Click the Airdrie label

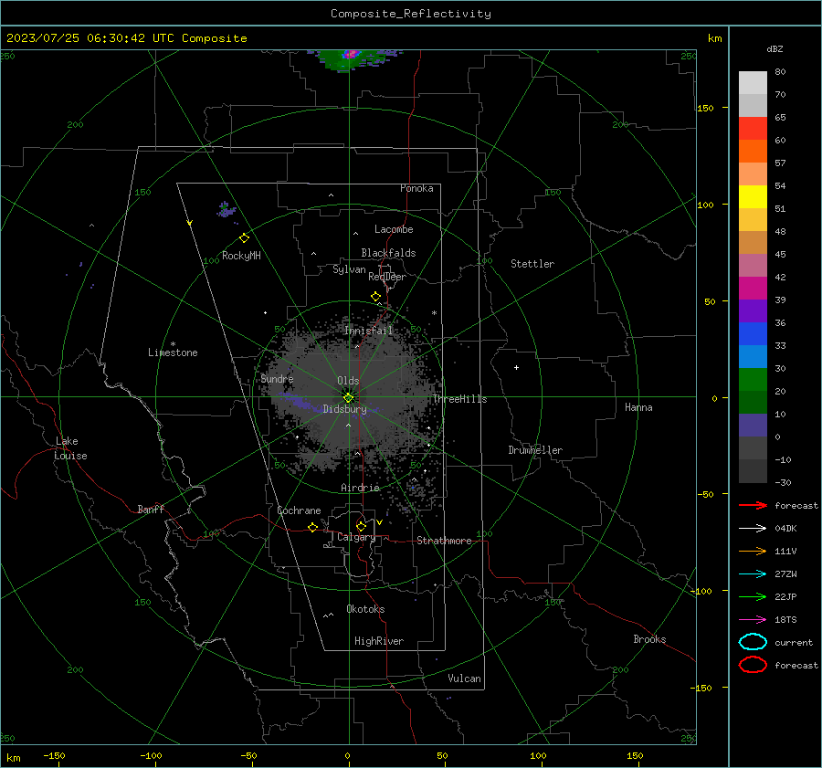coord(360,488)
